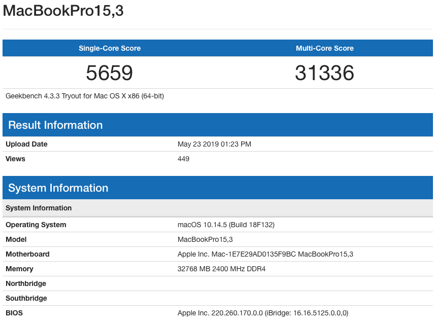The height and width of the screenshot is (325, 436).
Task: Select the Multi-Core Score header
Action: [x=325, y=48]
